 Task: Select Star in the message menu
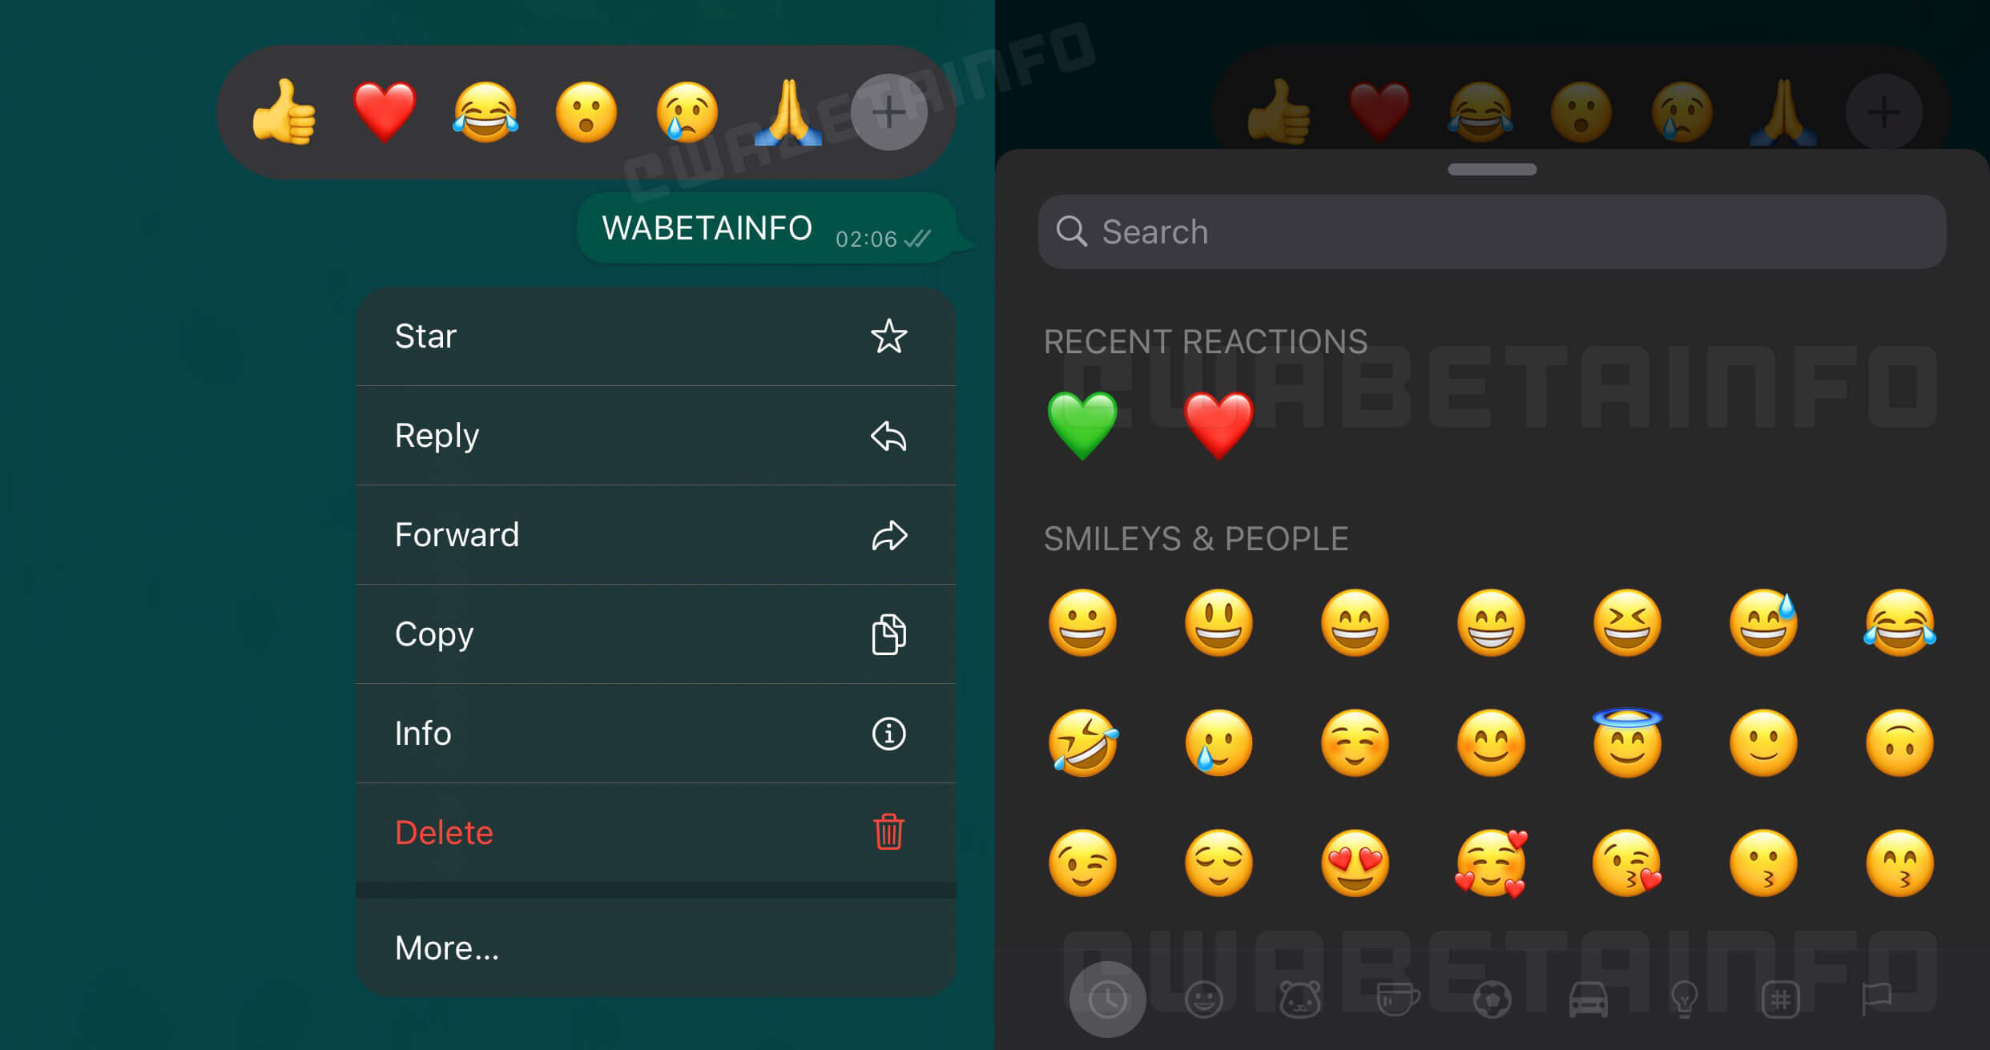[655, 336]
